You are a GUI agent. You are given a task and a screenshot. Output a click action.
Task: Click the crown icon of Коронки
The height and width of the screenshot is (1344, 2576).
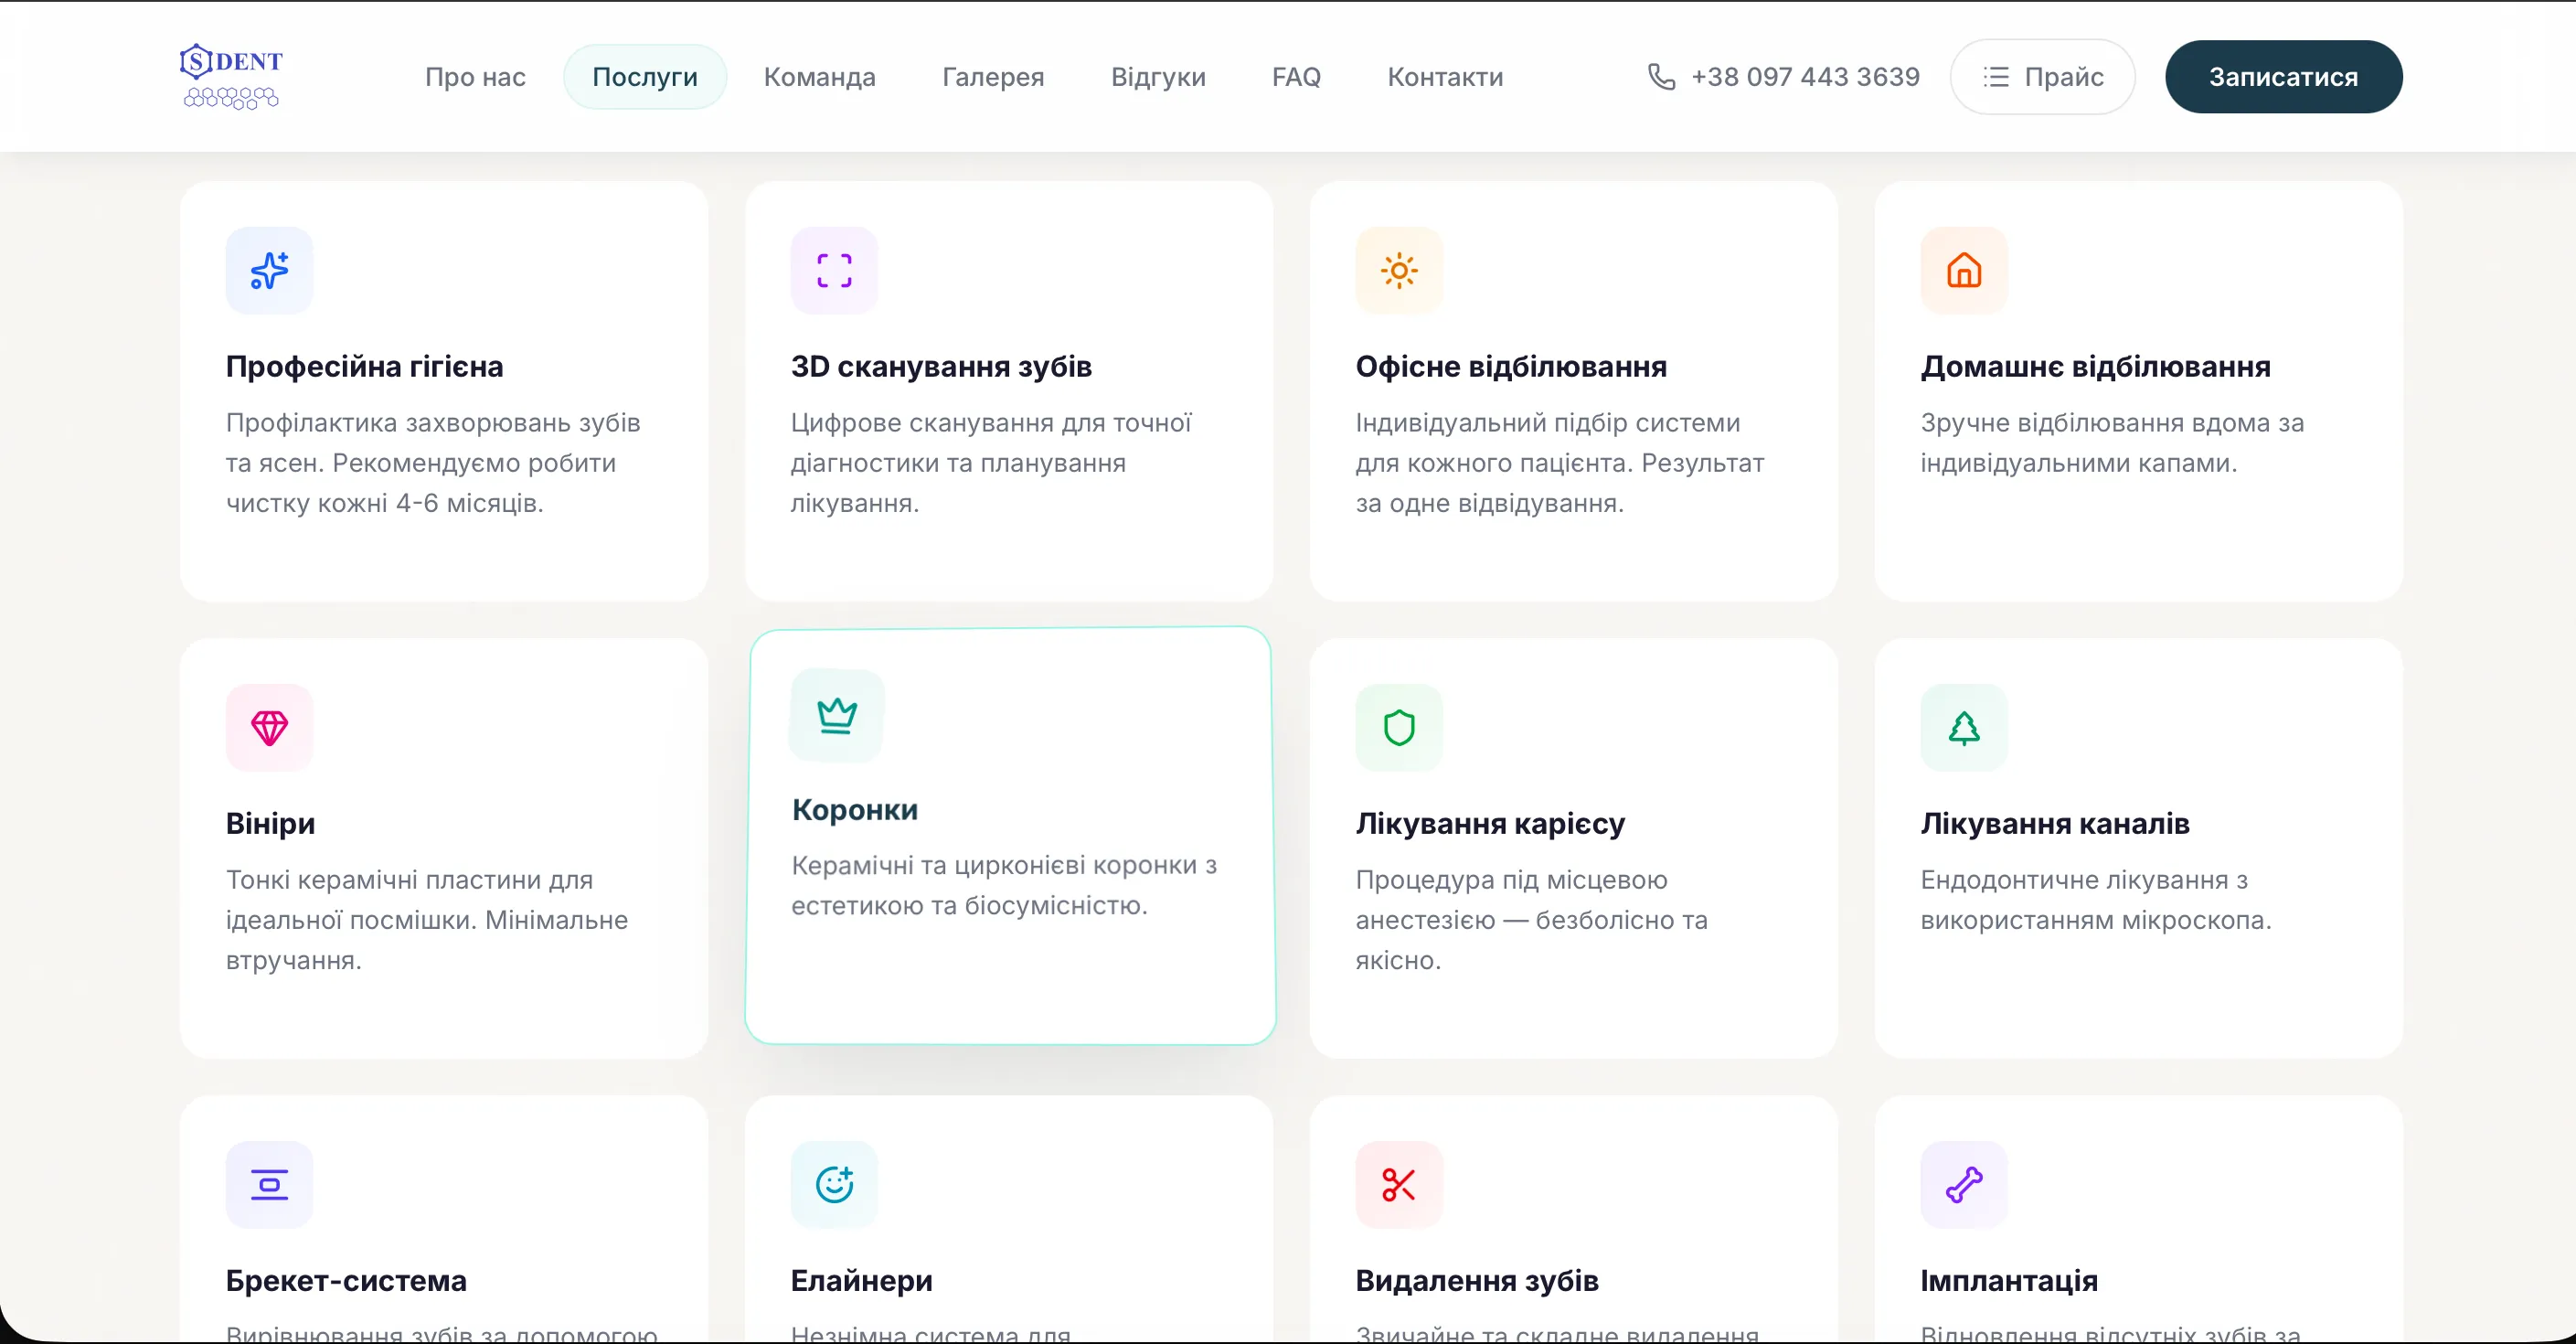pyautogui.click(x=837, y=715)
